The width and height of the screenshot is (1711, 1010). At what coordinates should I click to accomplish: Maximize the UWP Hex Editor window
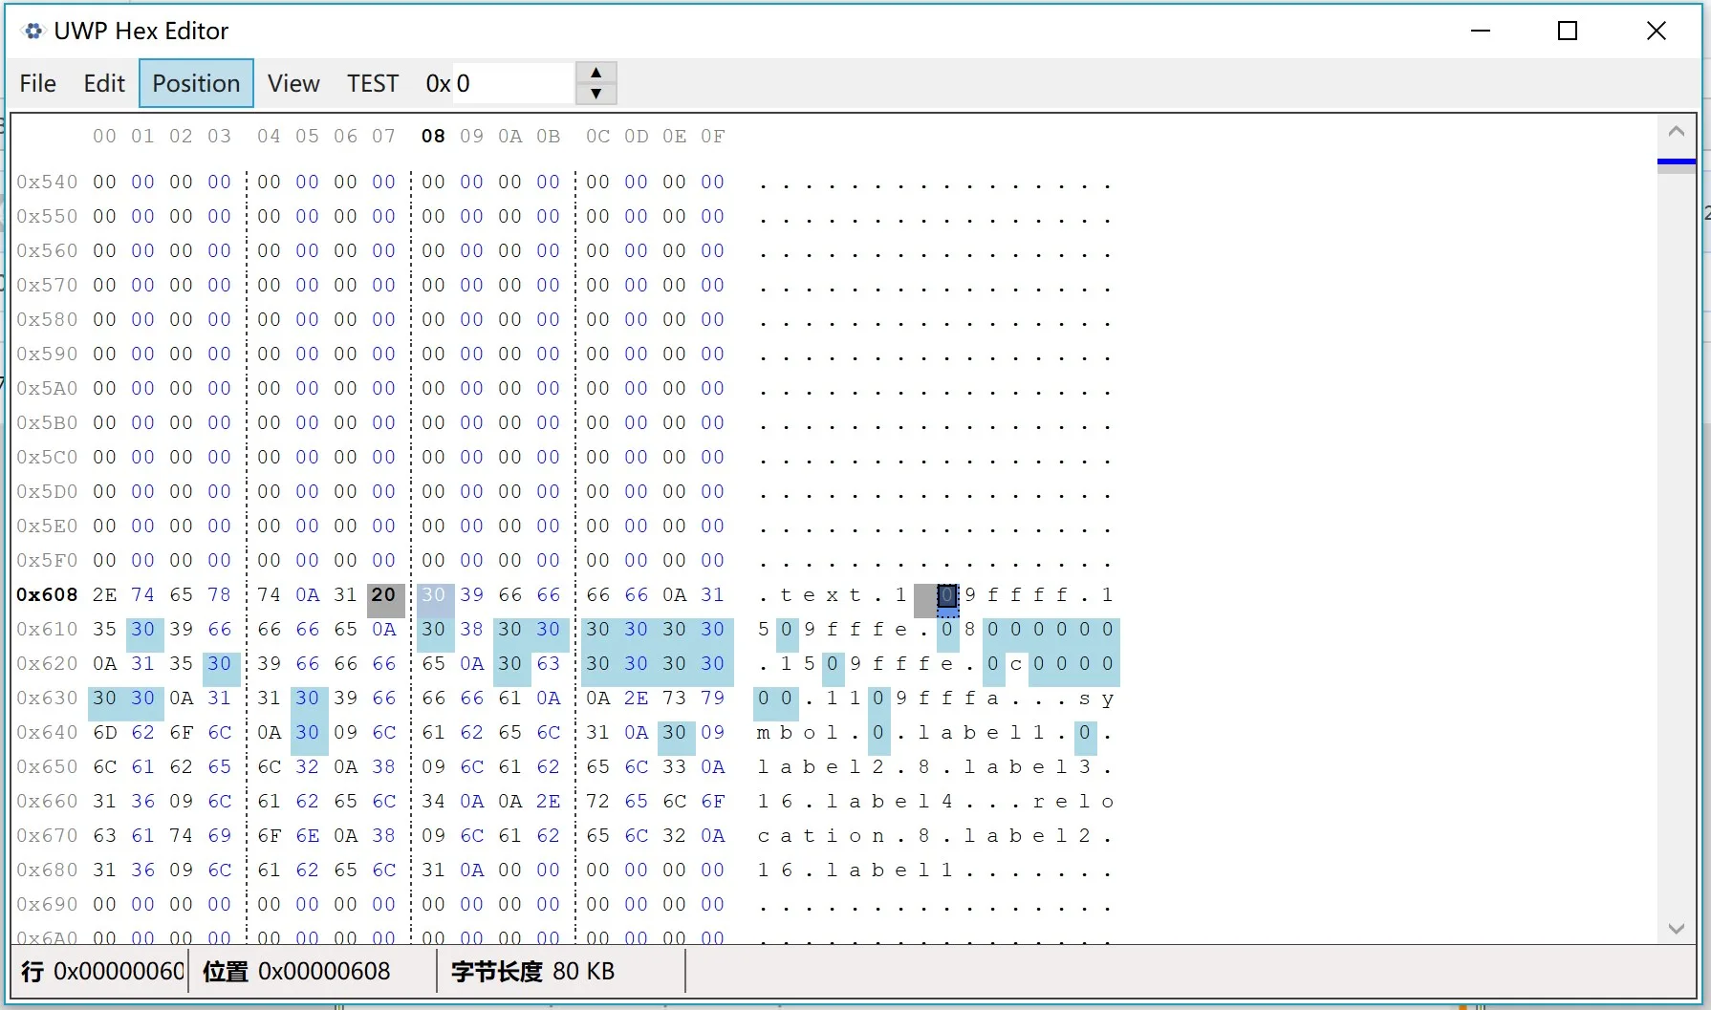[1568, 31]
